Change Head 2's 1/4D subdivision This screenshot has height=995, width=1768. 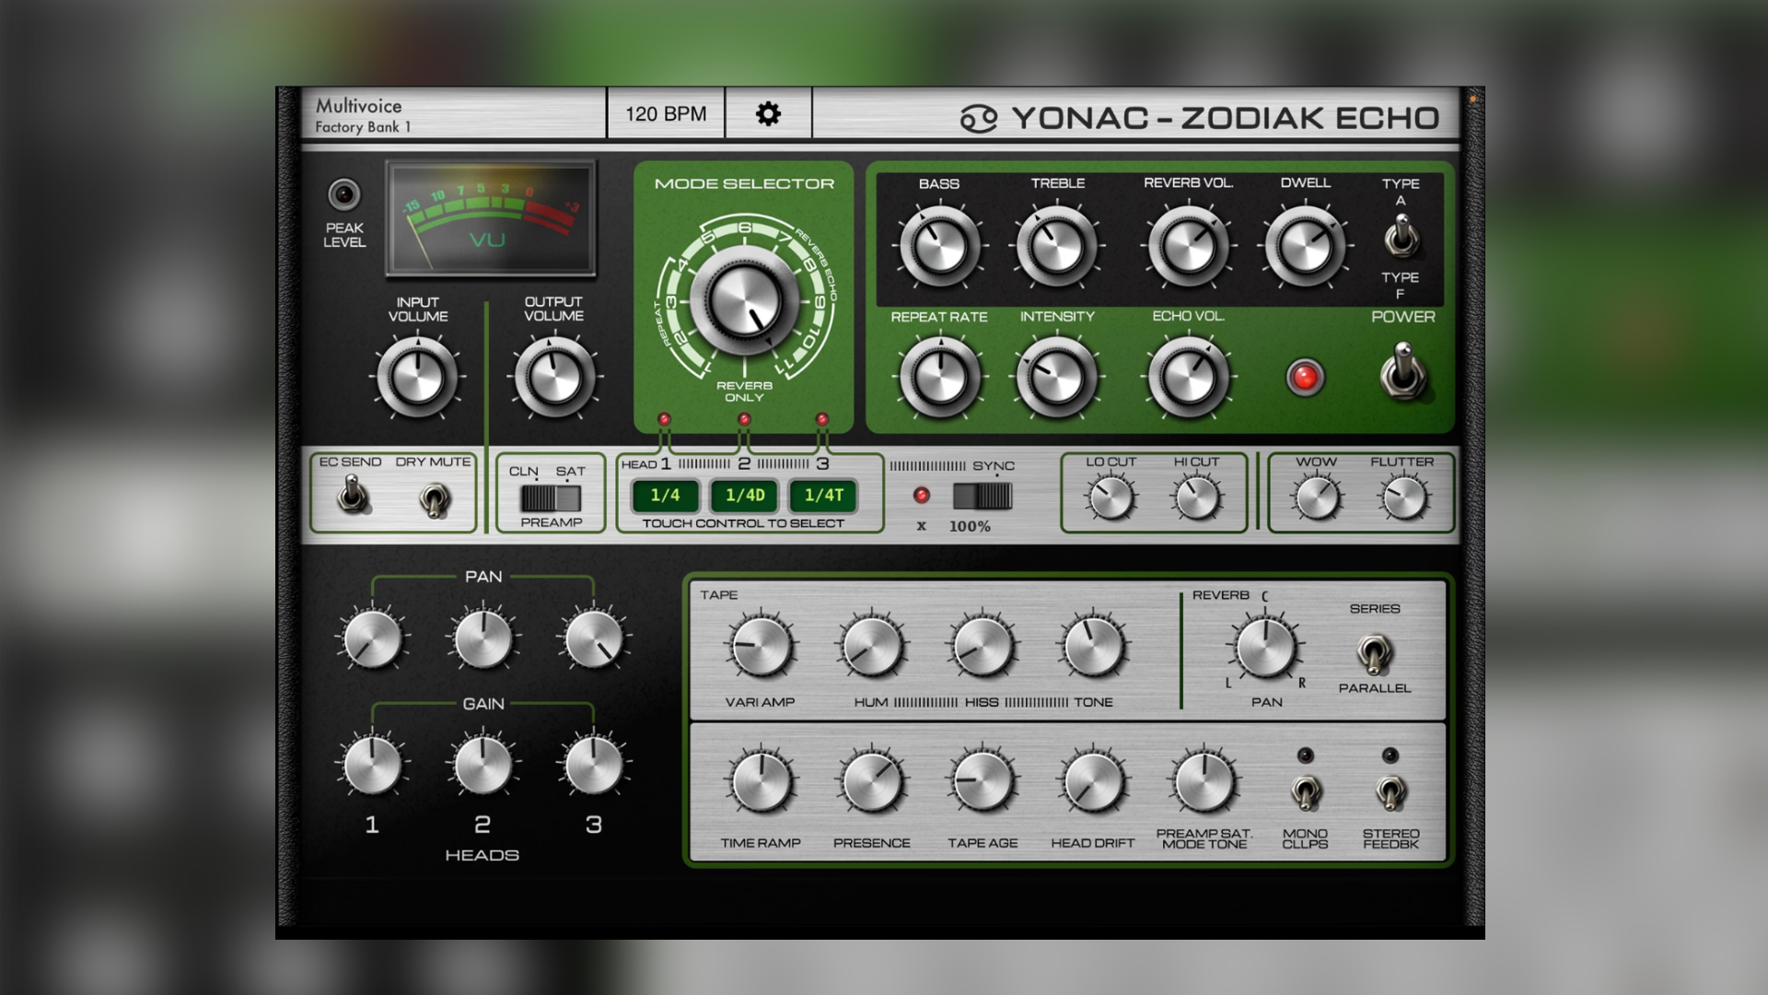pos(742,496)
